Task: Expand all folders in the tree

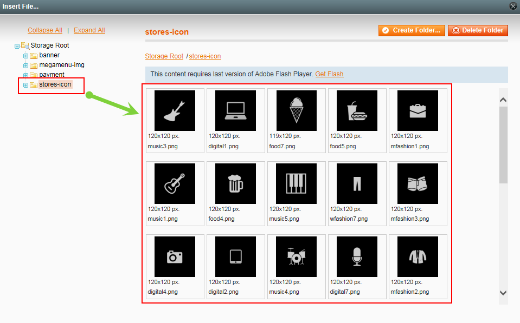Action: 89,30
